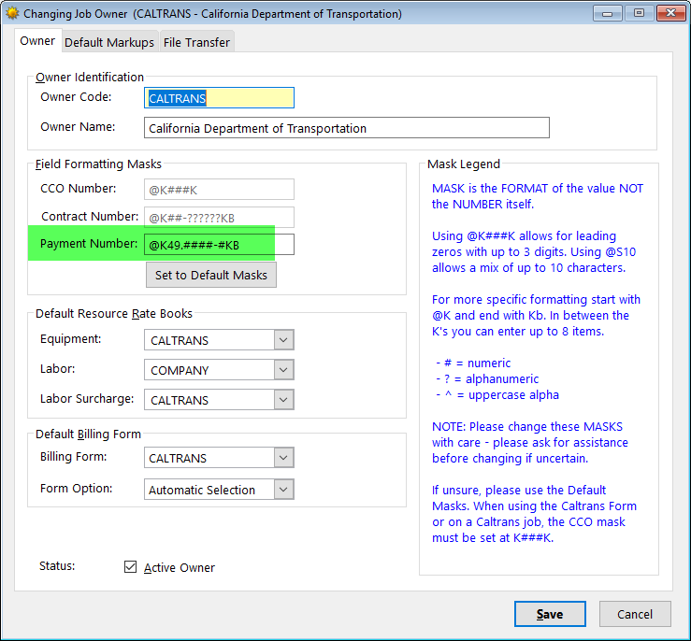Screen dimensions: 691x641
Task: Save the job owner changes
Action: (550, 614)
